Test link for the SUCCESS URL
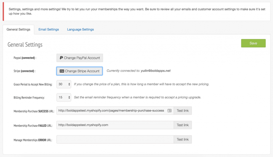This screenshot has width=273, height=157. (x=183, y=111)
